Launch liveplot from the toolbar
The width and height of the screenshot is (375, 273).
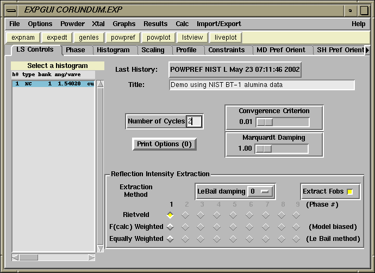(x=226, y=38)
